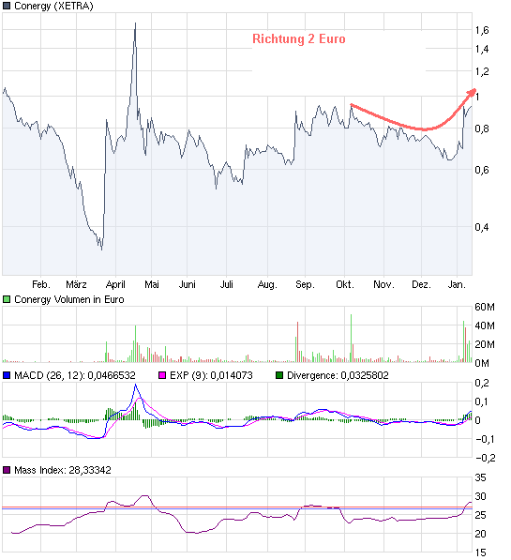This screenshot has height=560, width=511.
Task: Click the April price spike peak
Action: (x=135, y=24)
